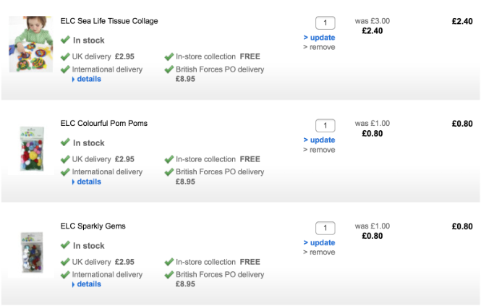Screen dimensions: 481x306
Task: Click the Sparkly Gems product image
Action: coord(32,252)
